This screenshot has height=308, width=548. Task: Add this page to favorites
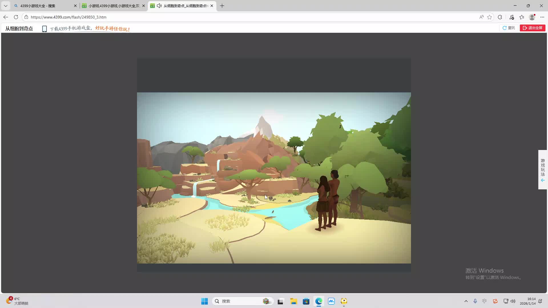489,17
